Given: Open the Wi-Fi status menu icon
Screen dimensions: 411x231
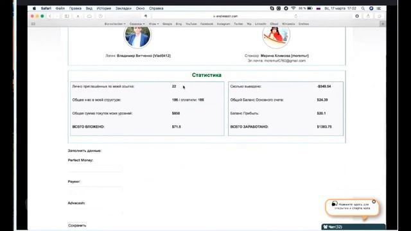Looking at the screenshot, I should [x=293, y=8].
